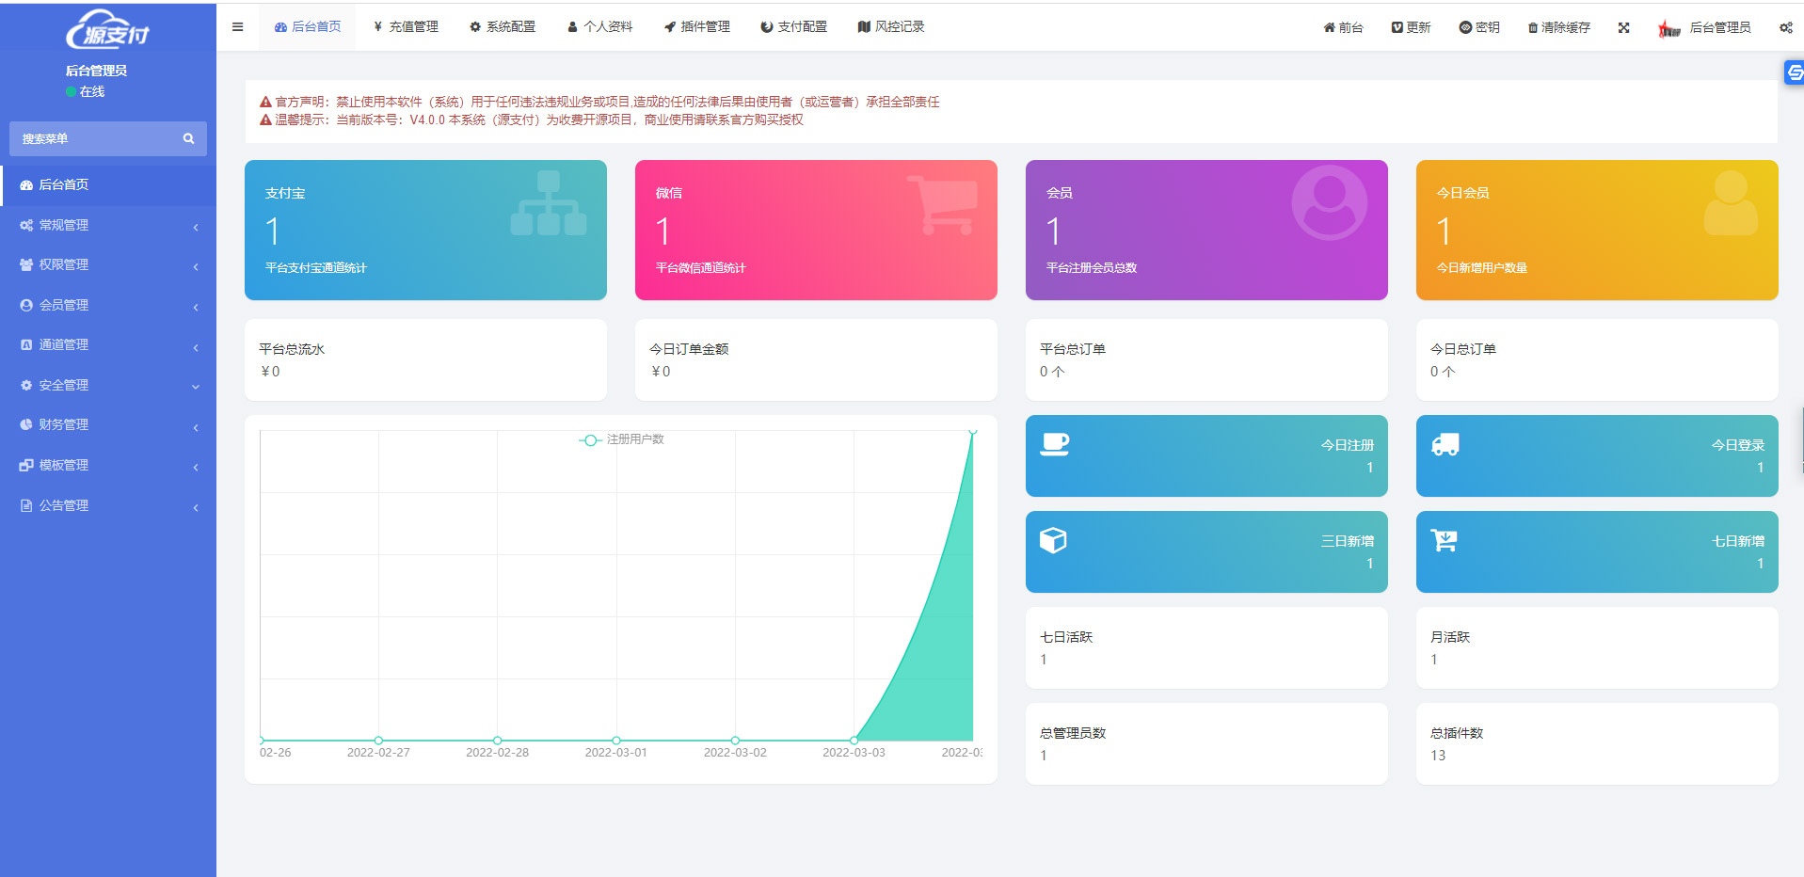Click the truck icon on 今日登录 card
The image size is (1804, 877).
(1445, 445)
